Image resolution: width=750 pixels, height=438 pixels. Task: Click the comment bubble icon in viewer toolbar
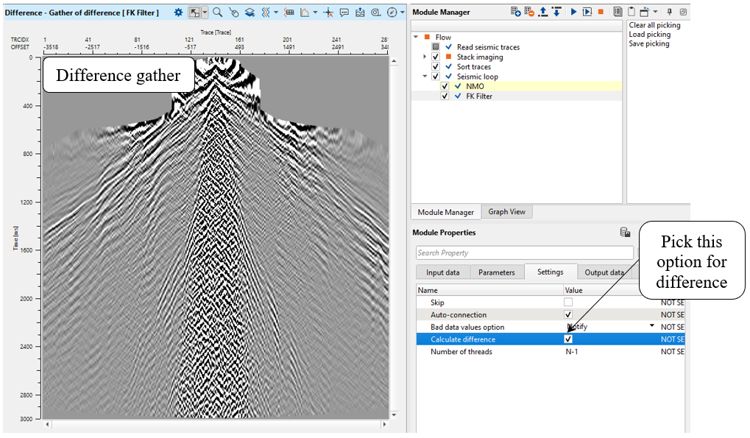[344, 13]
